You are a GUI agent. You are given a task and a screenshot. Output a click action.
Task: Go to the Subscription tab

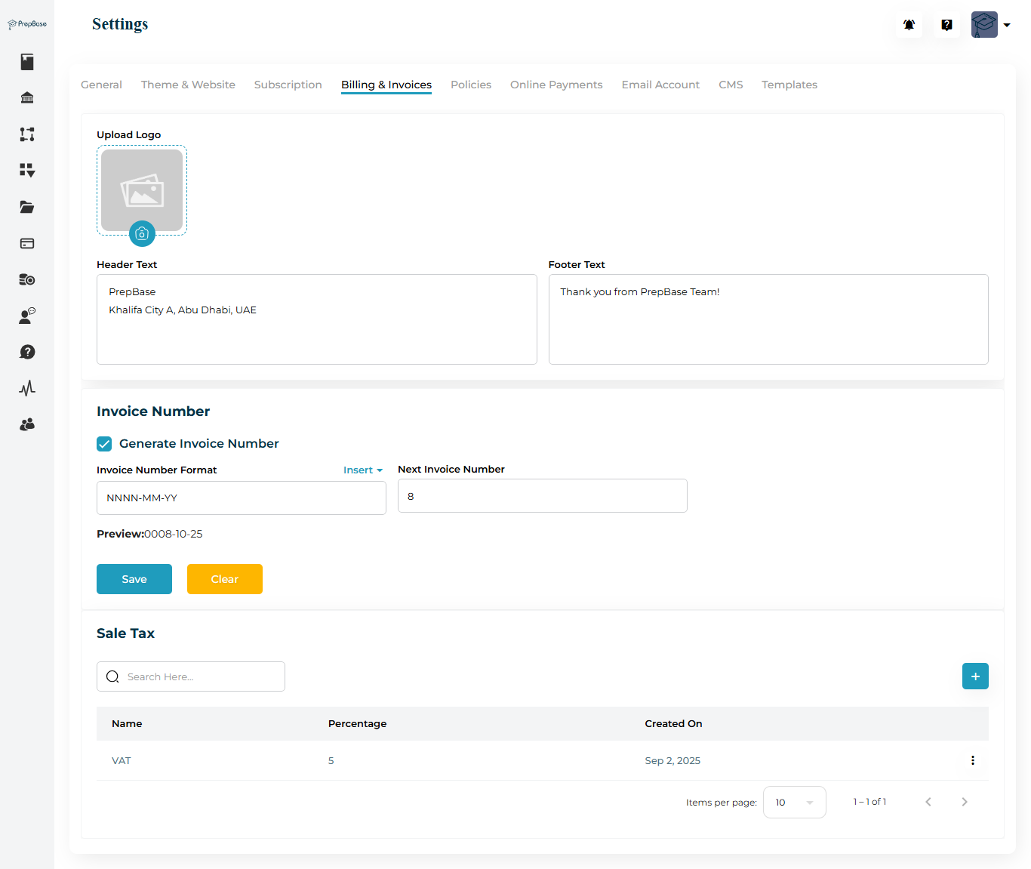pyautogui.click(x=288, y=85)
